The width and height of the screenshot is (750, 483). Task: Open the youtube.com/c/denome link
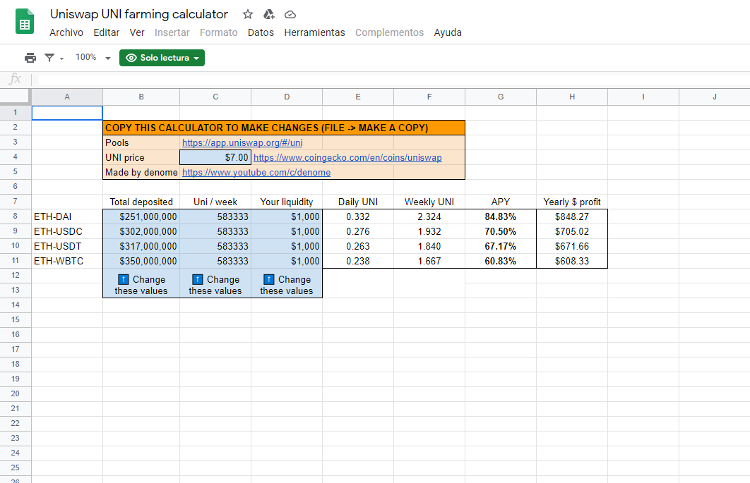coord(256,173)
